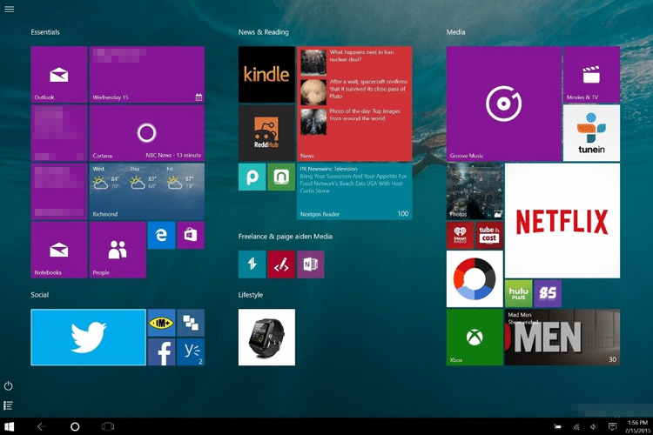Open the smartwatch tile under Lifestyle
The width and height of the screenshot is (653, 435).
[x=266, y=338]
